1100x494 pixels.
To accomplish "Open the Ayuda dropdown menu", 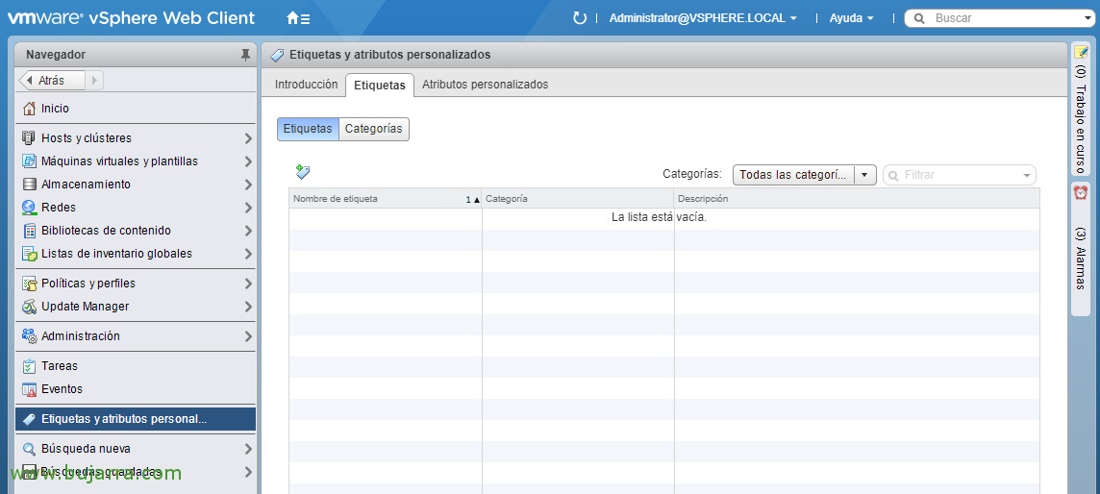I will coord(852,18).
